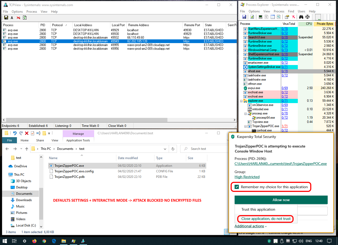
Task: Switch to the Share ribbon tab
Action: (x=40, y=140)
